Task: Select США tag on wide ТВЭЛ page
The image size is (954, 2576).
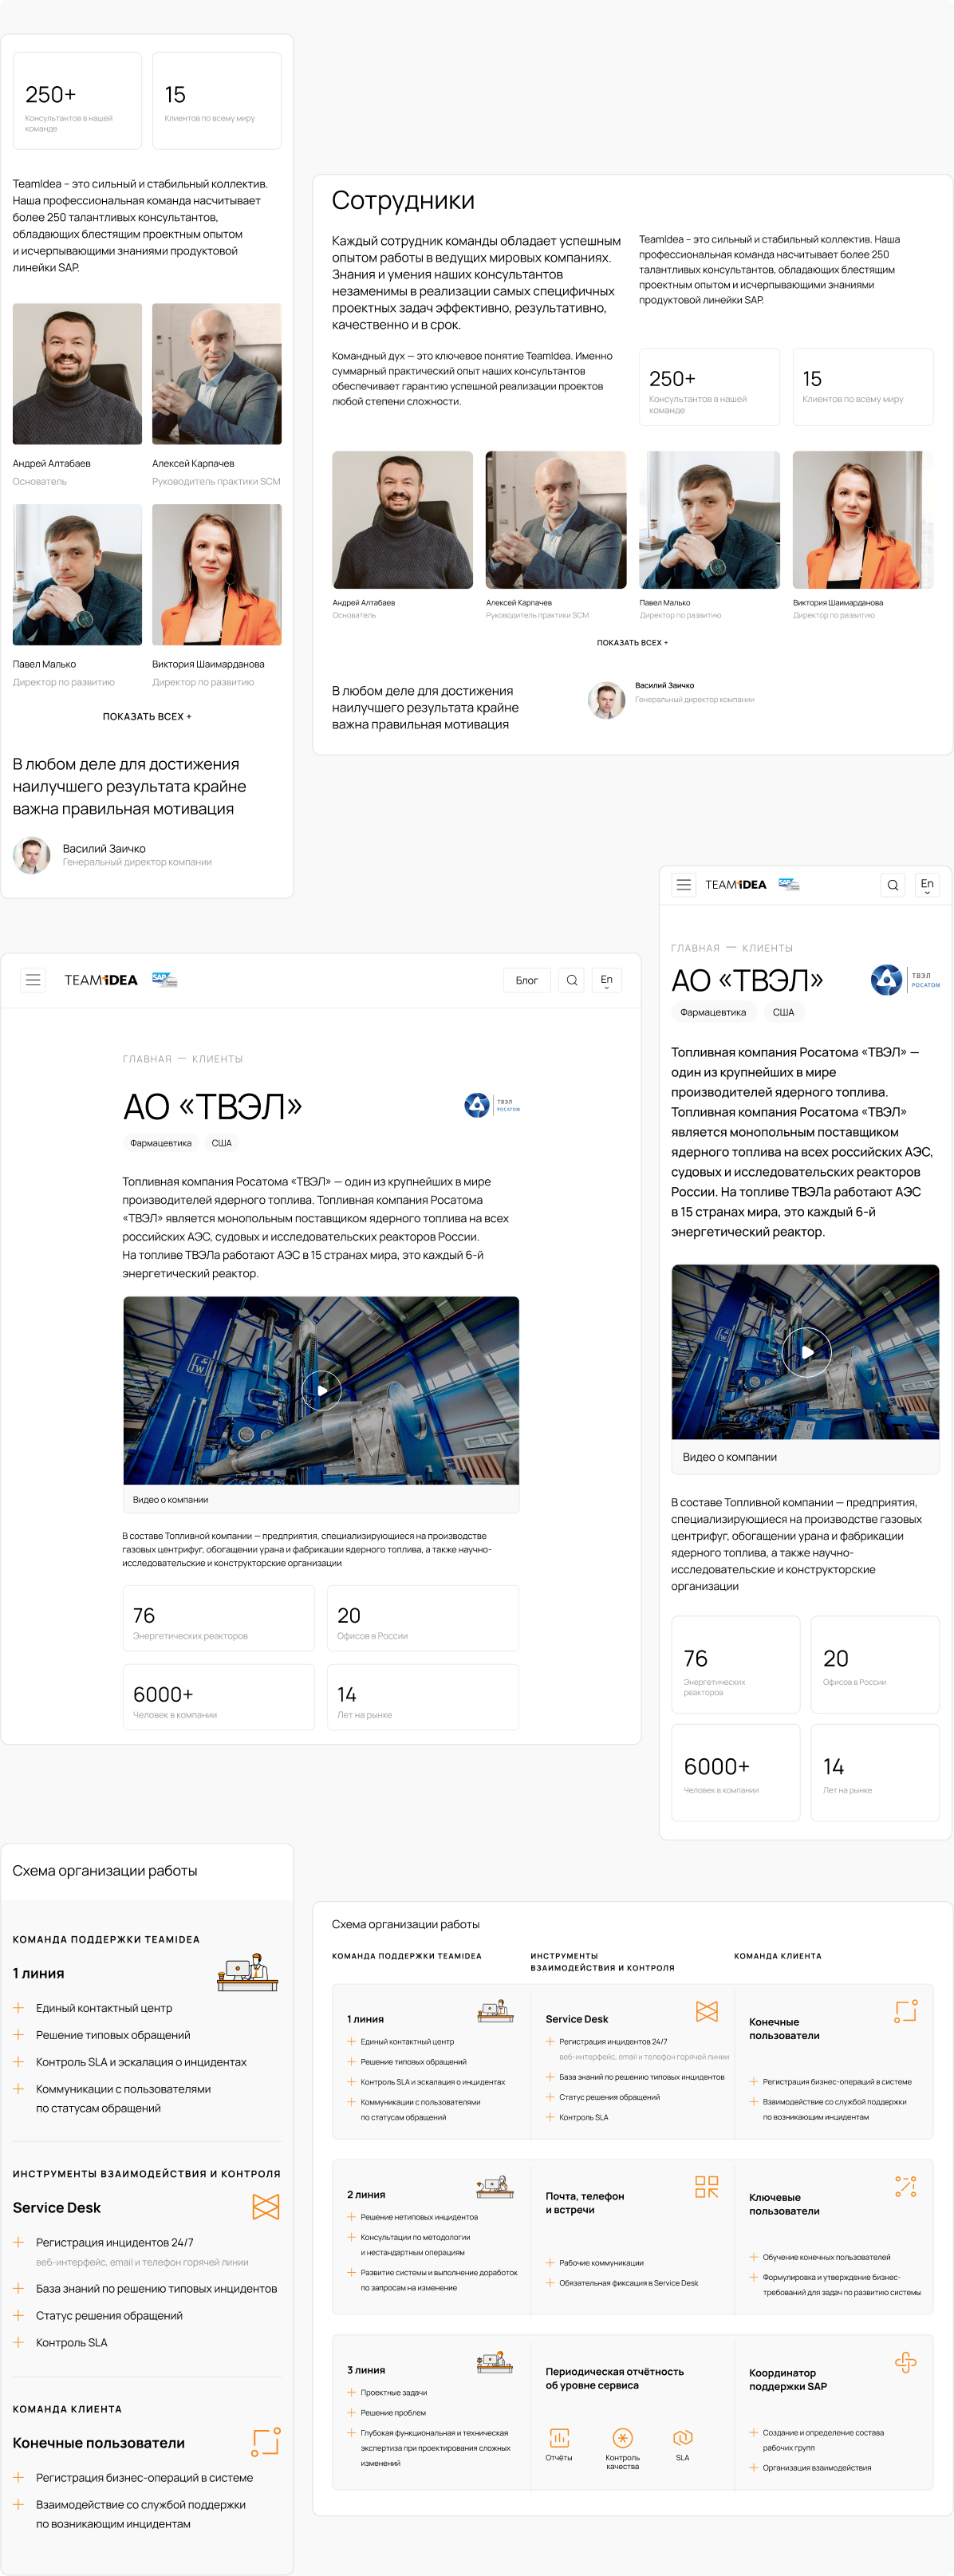Action: click(x=222, y=1143)
